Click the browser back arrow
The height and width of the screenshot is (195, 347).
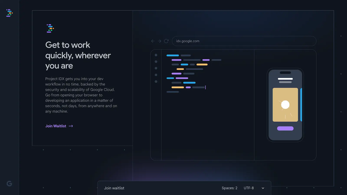(153, 41)
